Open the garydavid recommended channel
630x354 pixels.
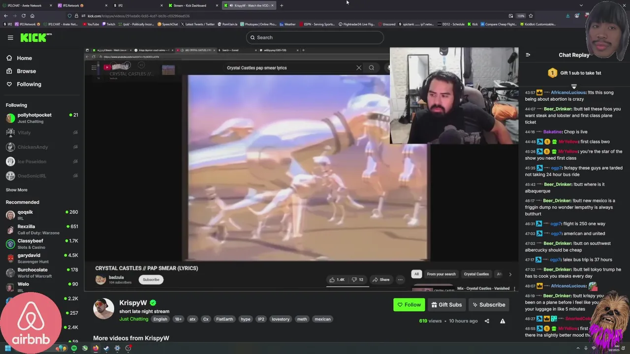[x=42, y=258]
